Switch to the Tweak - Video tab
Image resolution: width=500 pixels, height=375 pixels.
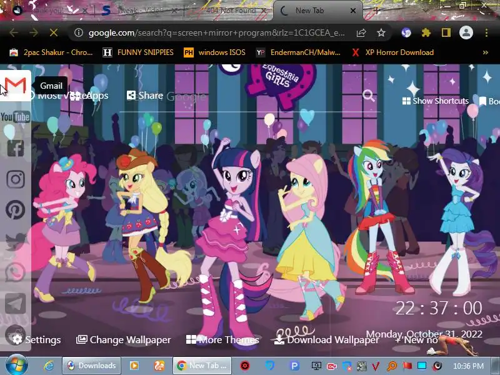tap(140, 11)
